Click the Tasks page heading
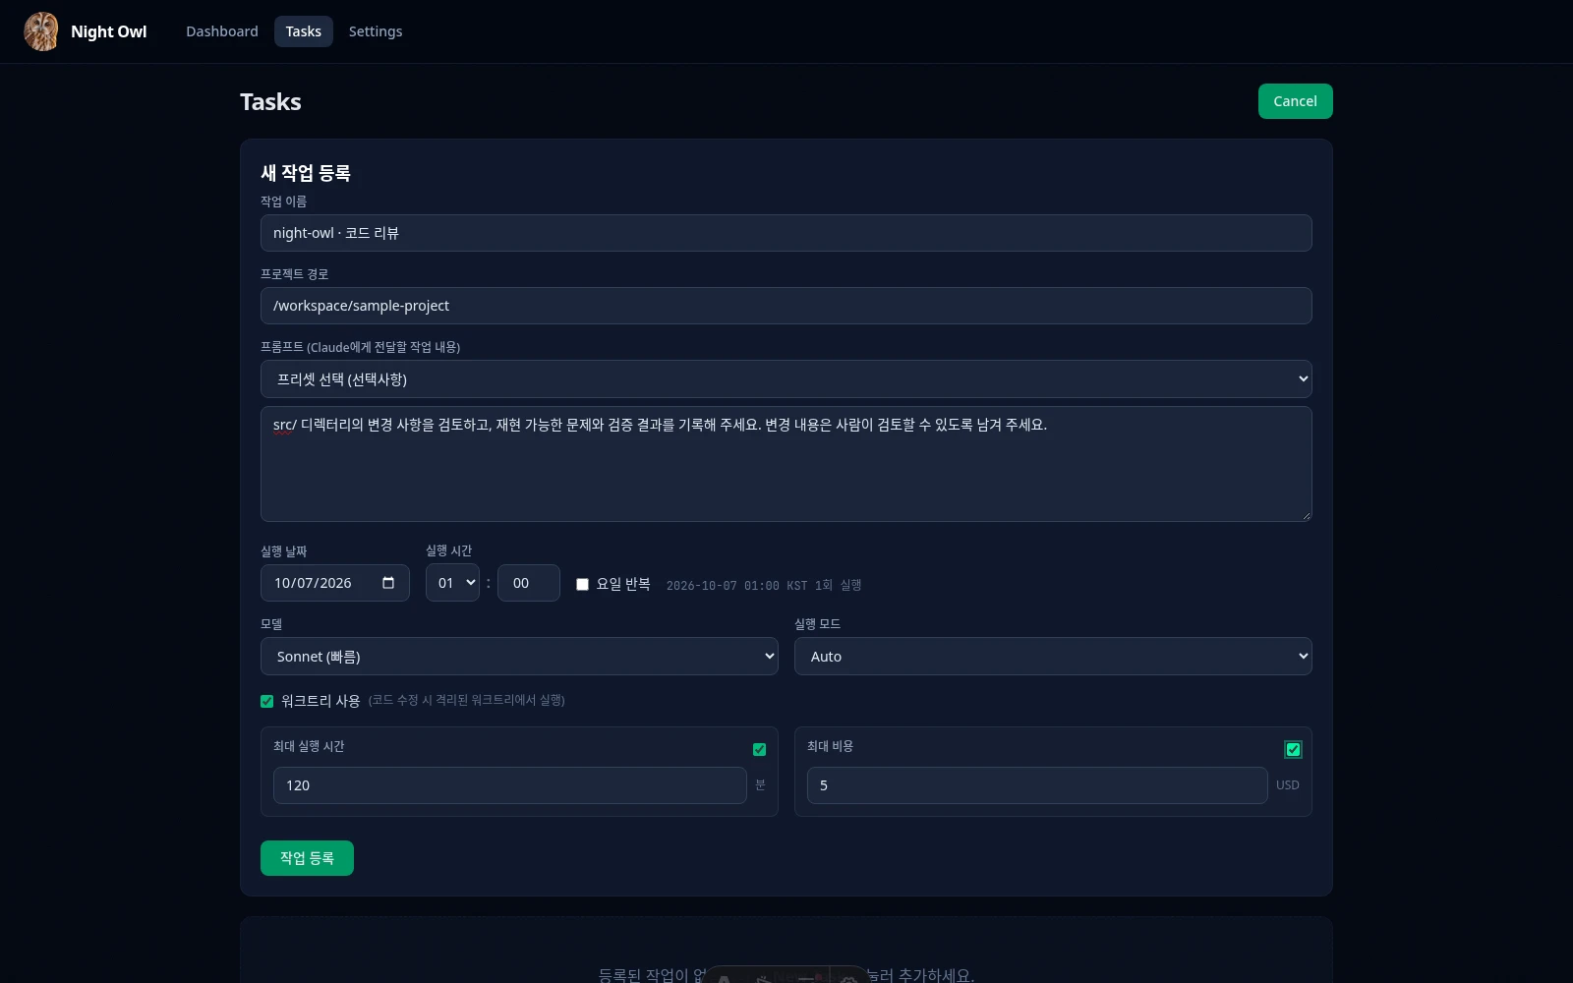The width and height of the screenshot is (1573, 983). 270,101
